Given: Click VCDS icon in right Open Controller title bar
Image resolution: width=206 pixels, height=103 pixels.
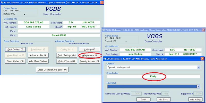Looking at the screenshot, I should click(104, 30).
